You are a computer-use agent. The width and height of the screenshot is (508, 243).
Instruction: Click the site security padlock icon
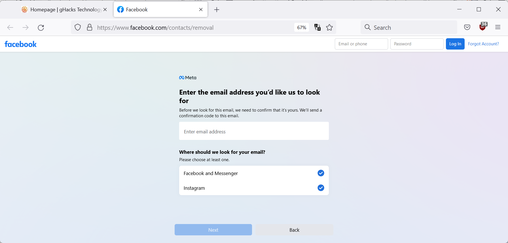coord(90,27)
